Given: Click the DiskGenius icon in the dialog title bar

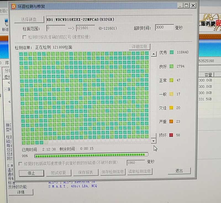Looking at the screenshot, I should coord(13,6).
